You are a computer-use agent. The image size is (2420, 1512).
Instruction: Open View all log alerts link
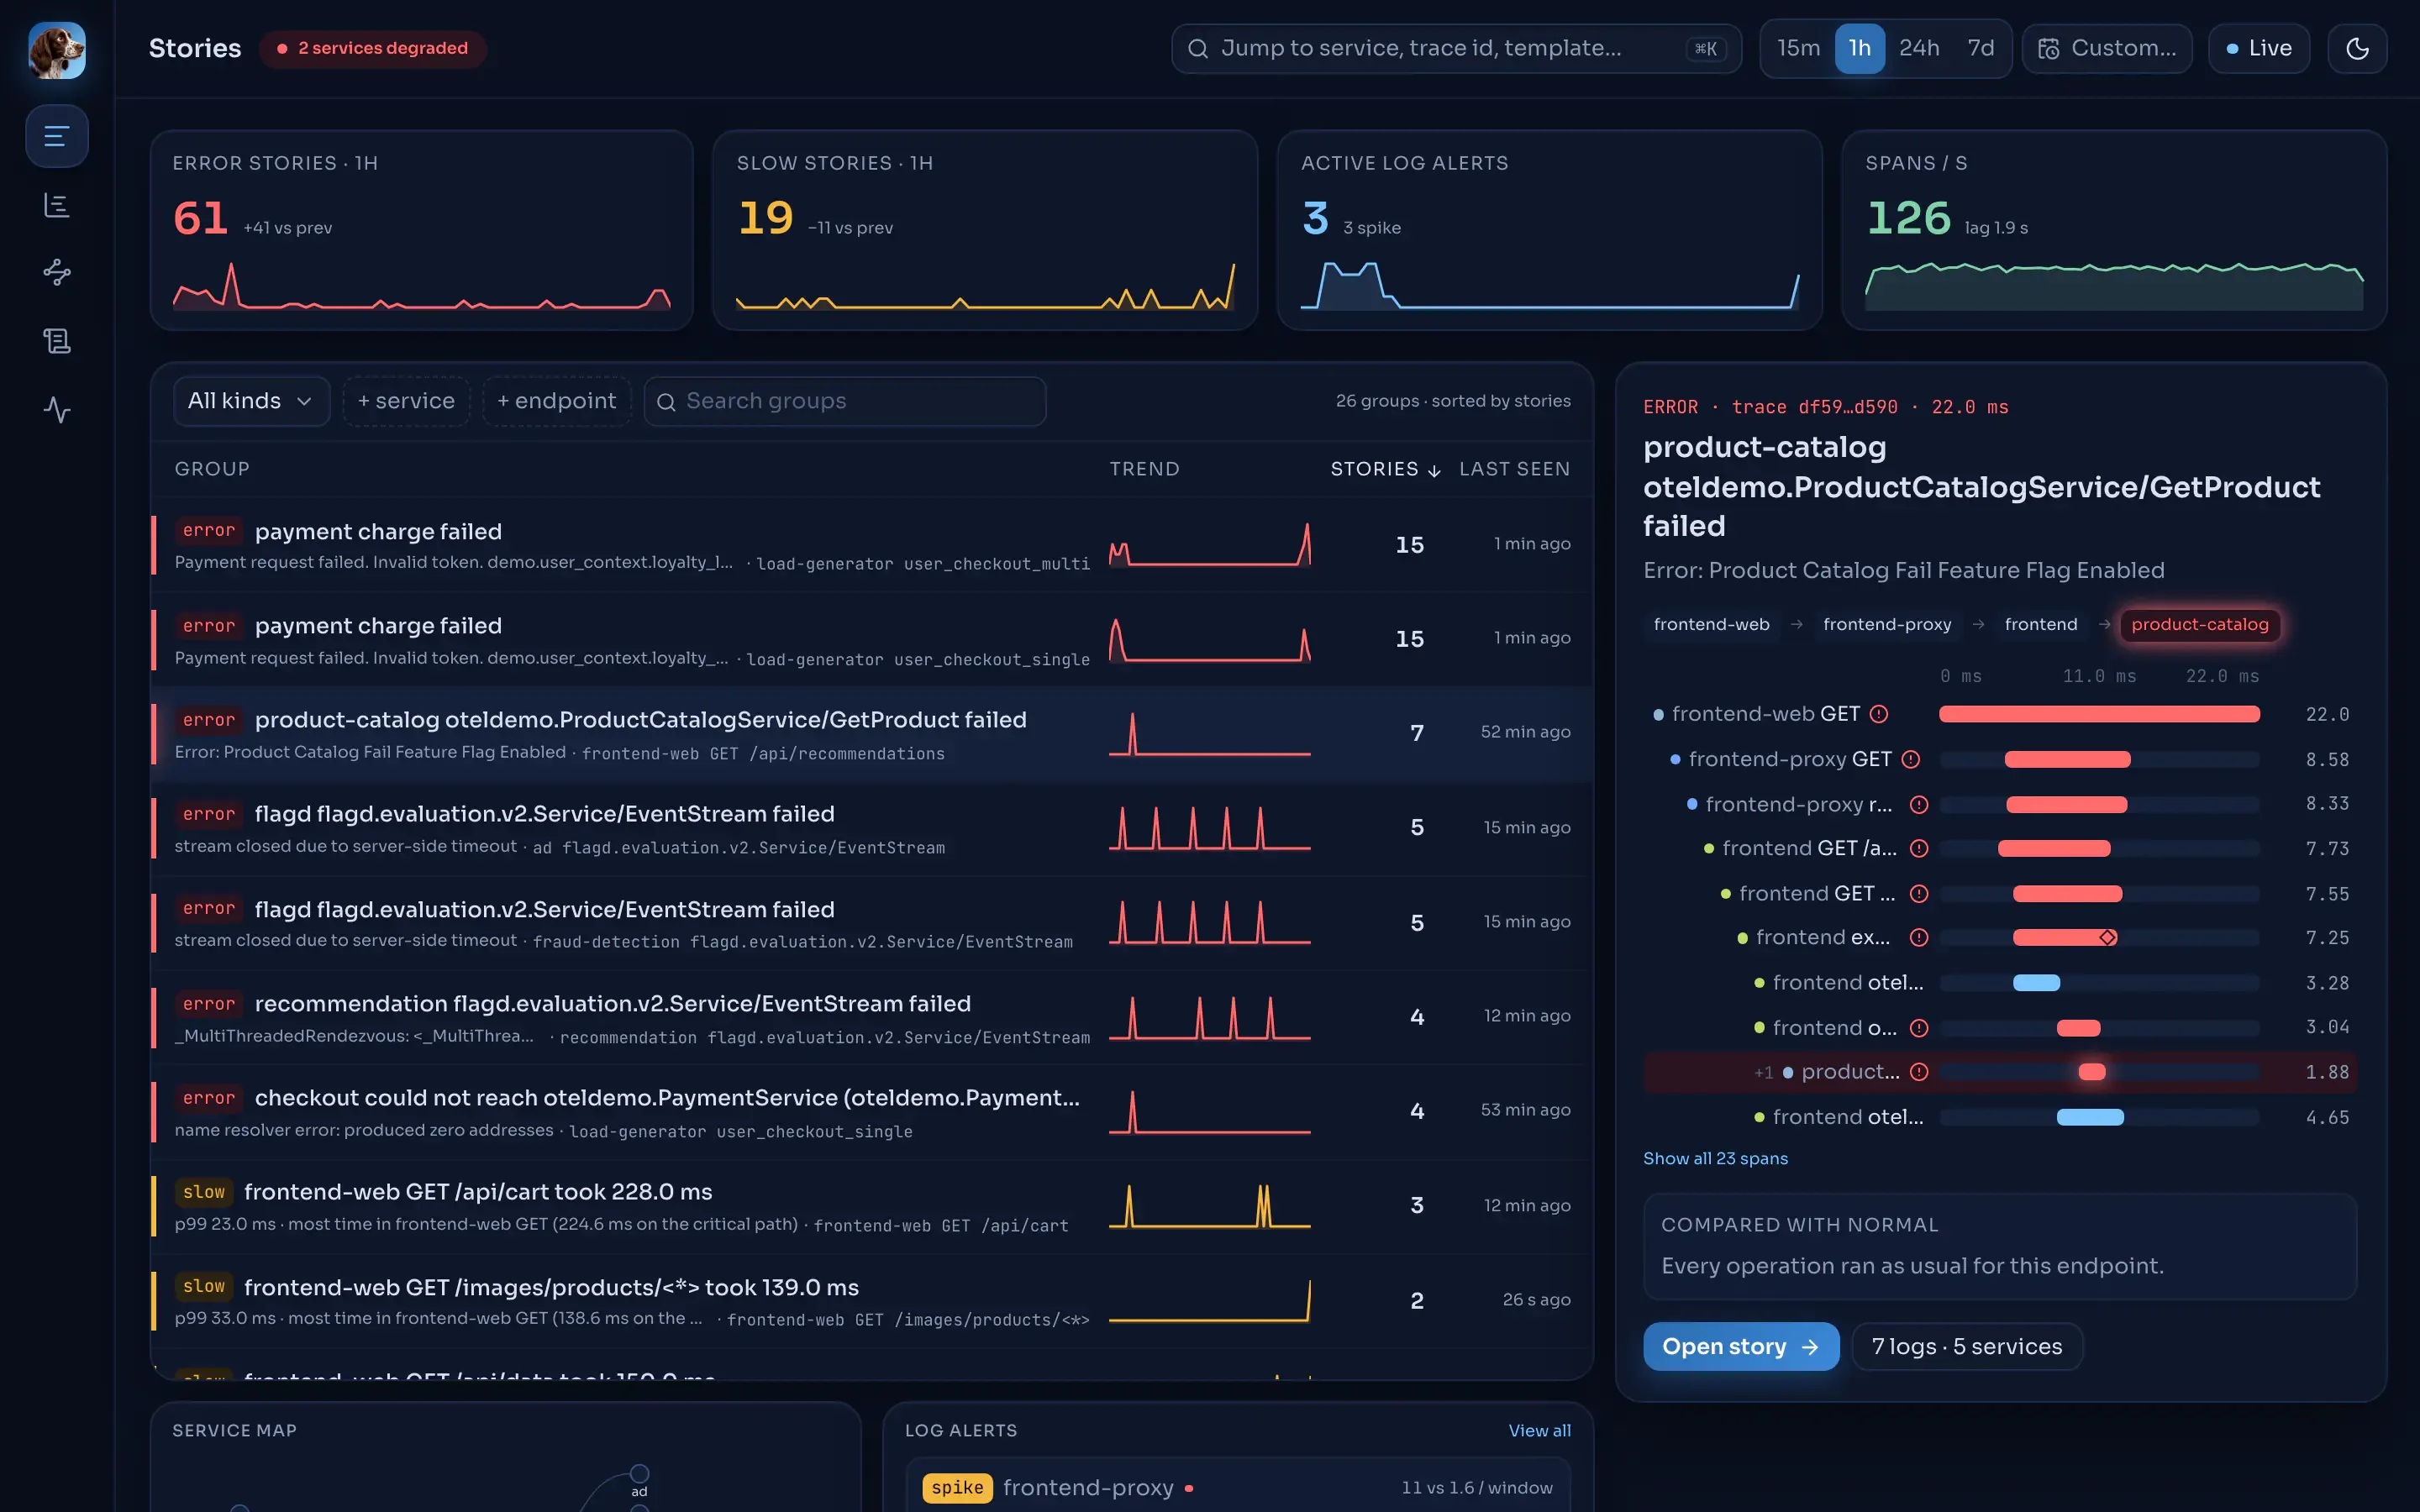tap(1539, 1430)
